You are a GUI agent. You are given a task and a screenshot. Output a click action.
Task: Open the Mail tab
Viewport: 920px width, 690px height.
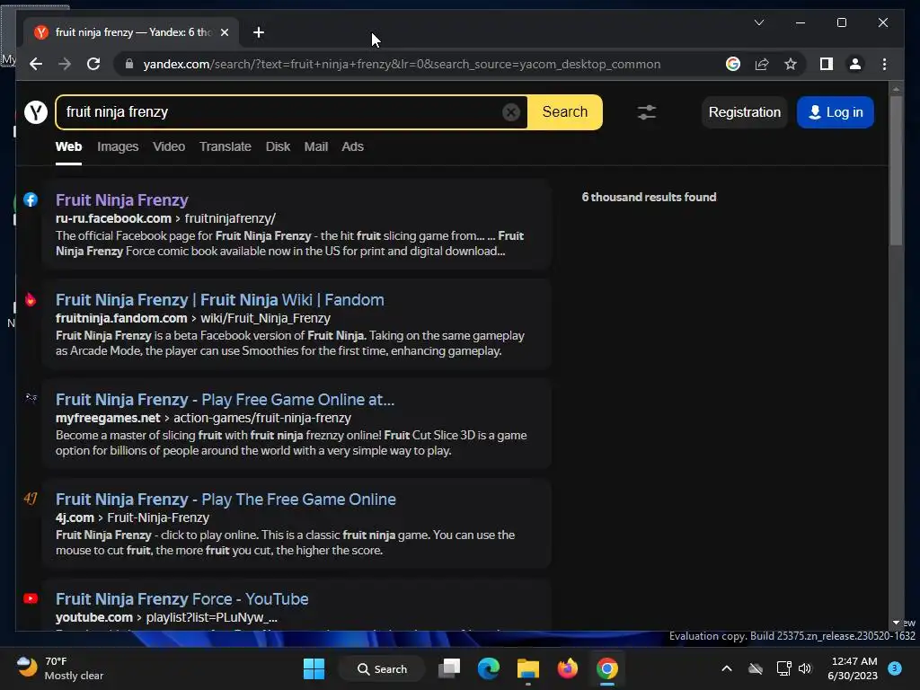click(315, 146)
